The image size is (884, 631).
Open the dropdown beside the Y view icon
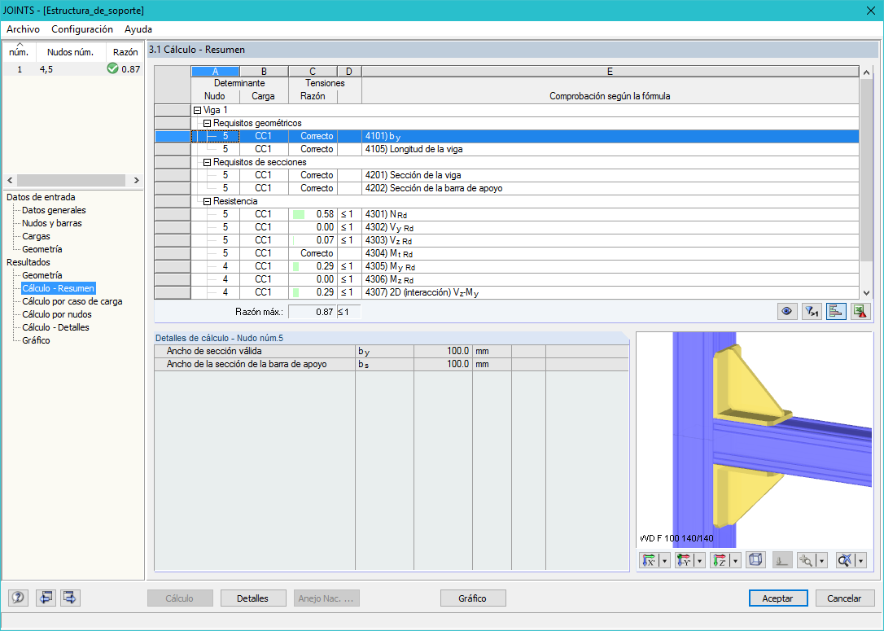(700, 560)
